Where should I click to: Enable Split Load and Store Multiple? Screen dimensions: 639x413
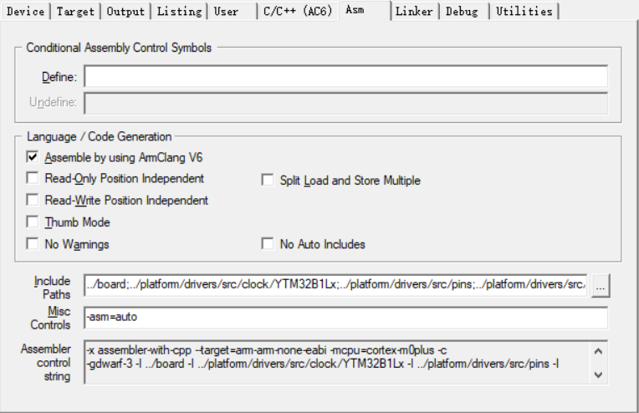tap(268, 181)
